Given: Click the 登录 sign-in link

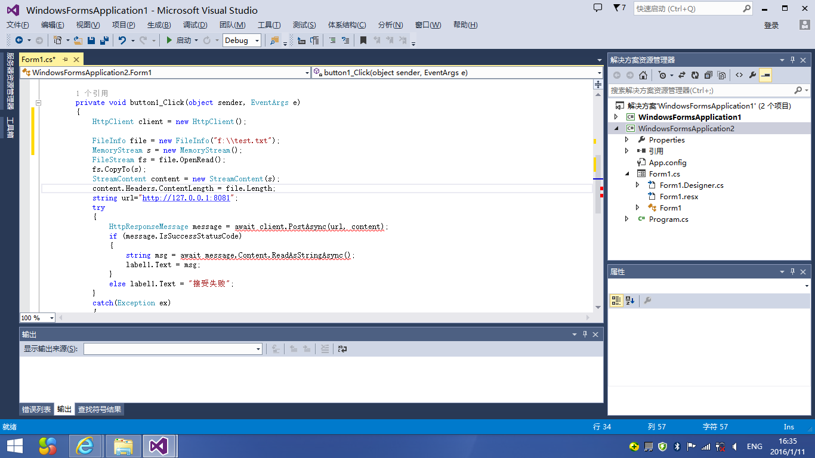Looking at the screenshot, I should (771, 25).
